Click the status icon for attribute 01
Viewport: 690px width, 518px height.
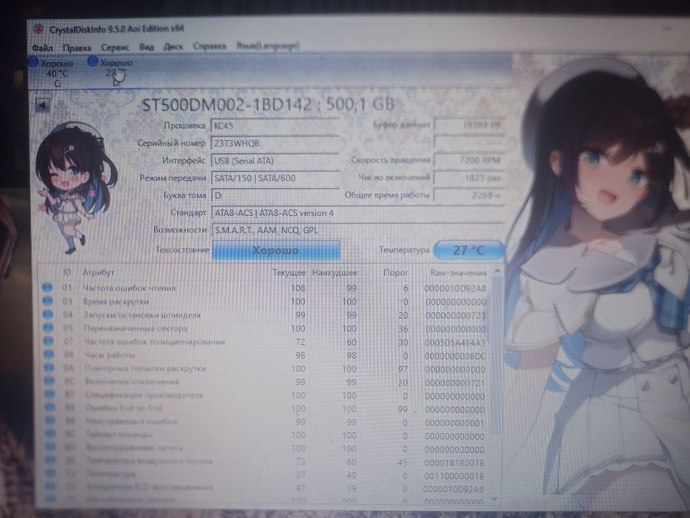click(x=47, y=288)
